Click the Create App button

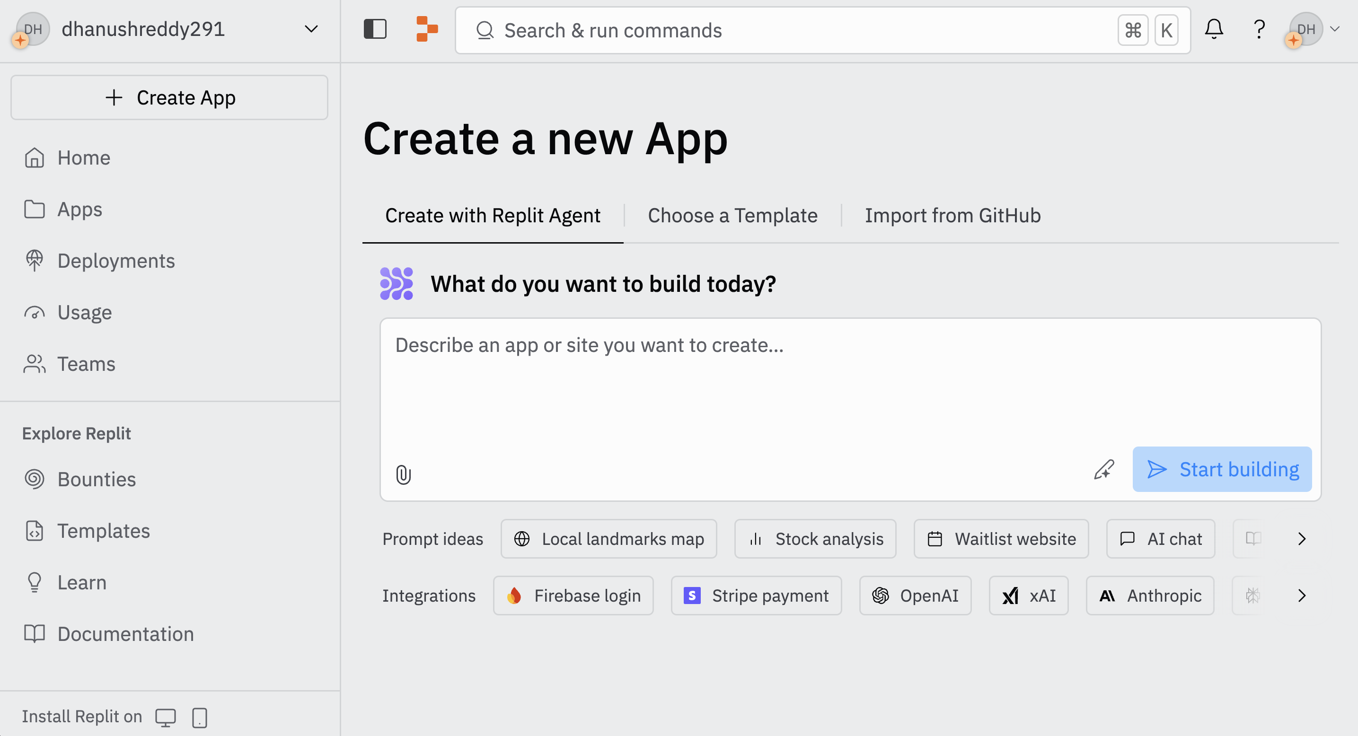coord(169,97)
